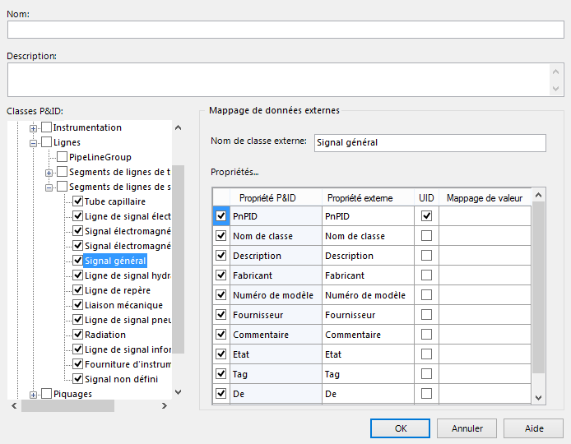
Task: Toggle the Radiation class checkbox
Action: tap(77, 335)
